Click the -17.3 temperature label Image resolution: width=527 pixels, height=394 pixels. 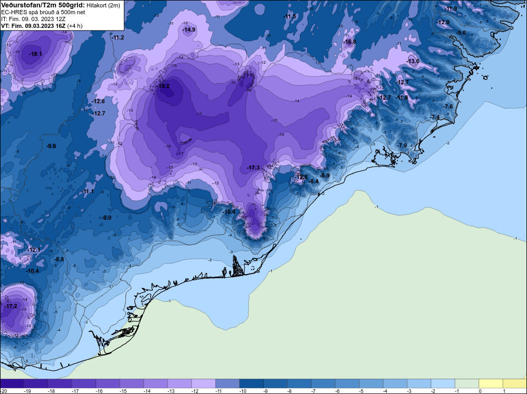pos(253,168)
